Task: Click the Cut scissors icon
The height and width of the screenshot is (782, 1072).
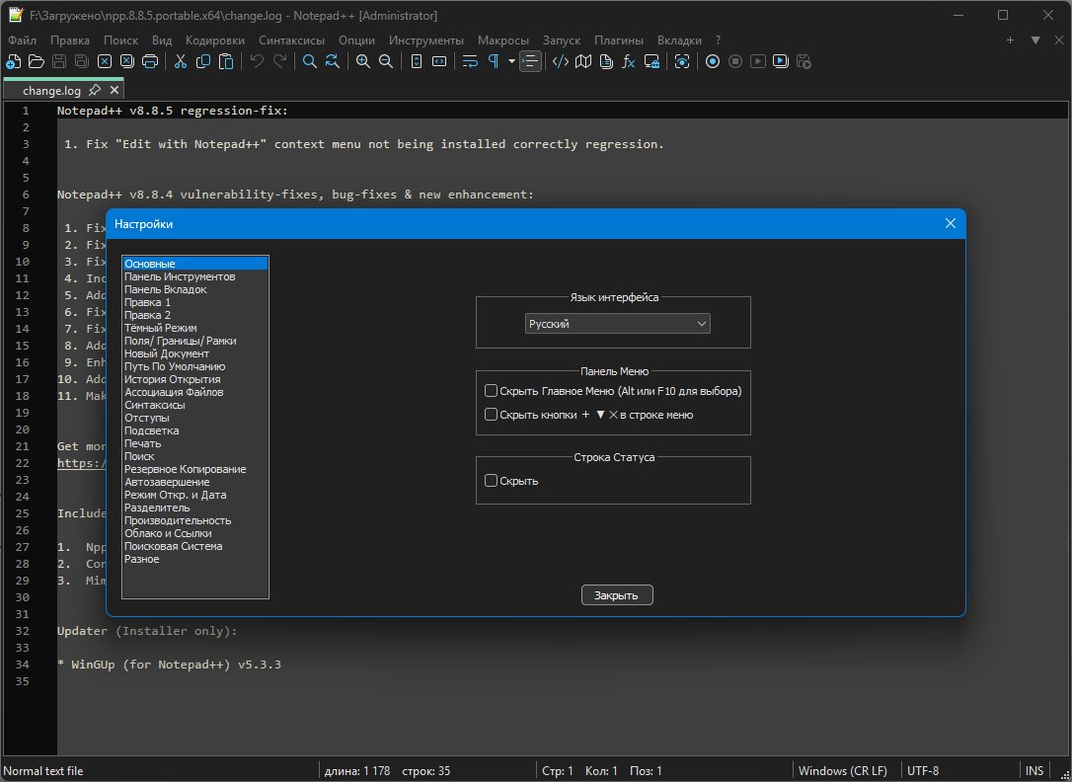Action: tap(181, 61)
